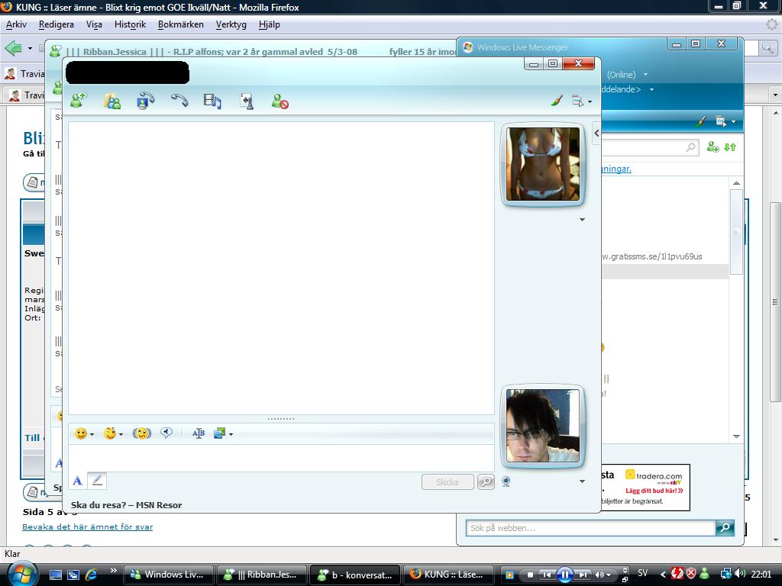The image size is (782, 586).
Task: Click into the message typing field
Action: point(281,458)
